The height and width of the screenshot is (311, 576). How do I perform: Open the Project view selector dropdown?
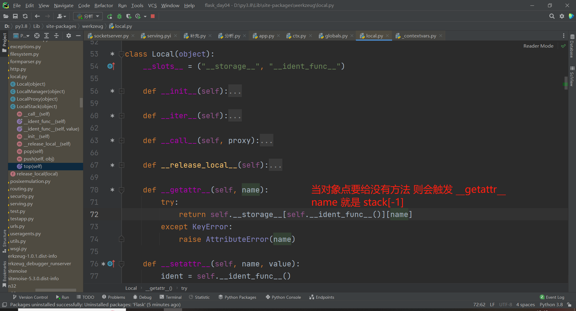tap(21, 36)
